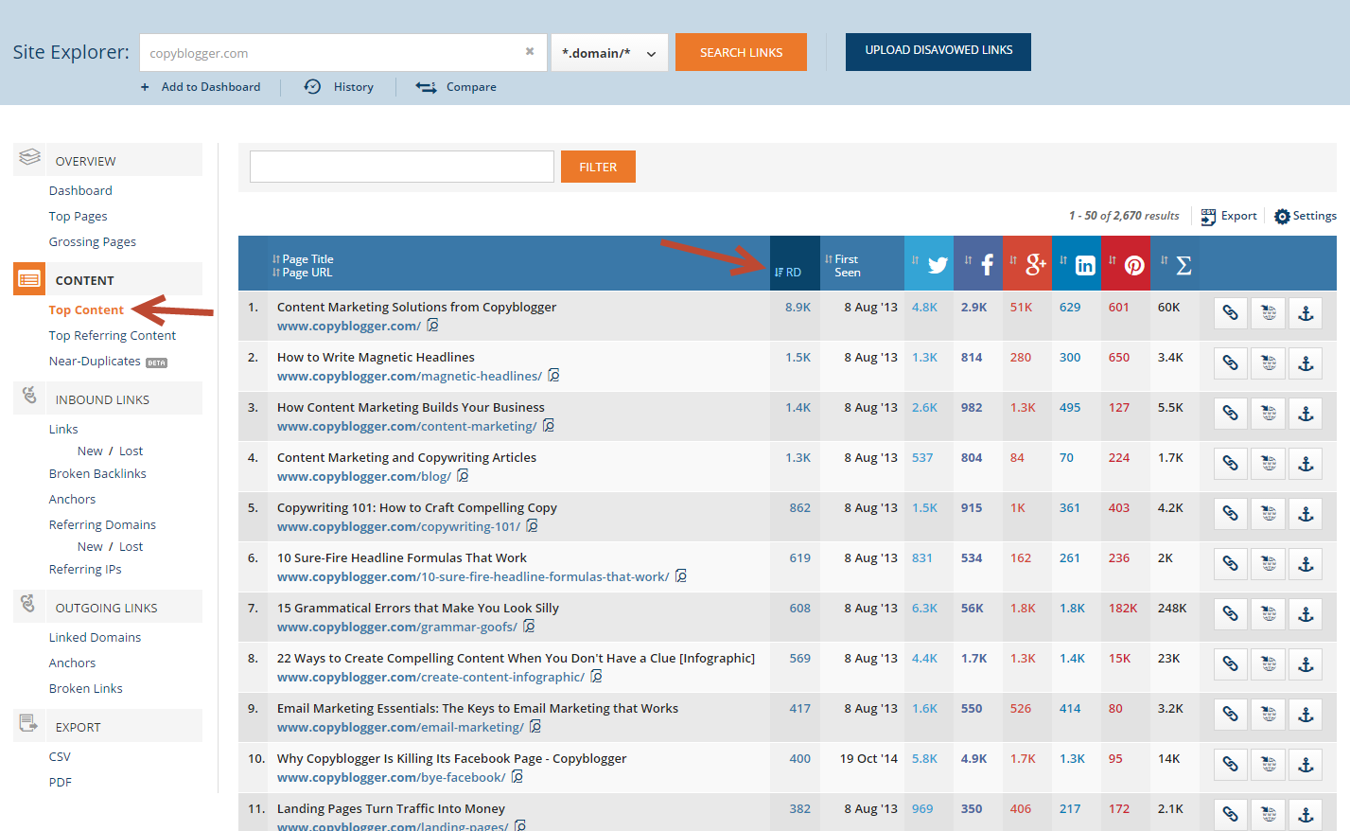Sort table by RD column
Viewport: 1350px width, 831px height.
click(x=788, y=272)
